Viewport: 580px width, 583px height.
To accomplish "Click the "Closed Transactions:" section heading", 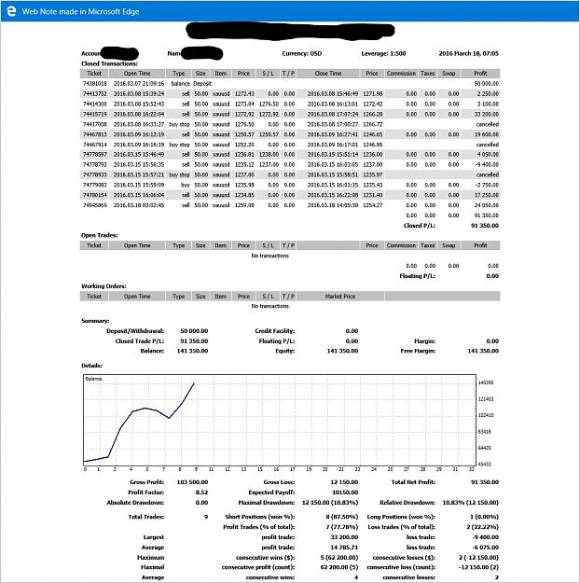I will pos(109,63).
